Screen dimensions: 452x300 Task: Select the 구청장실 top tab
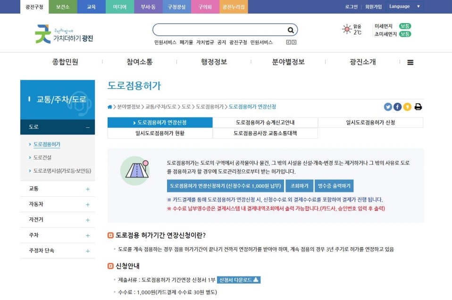177,7
